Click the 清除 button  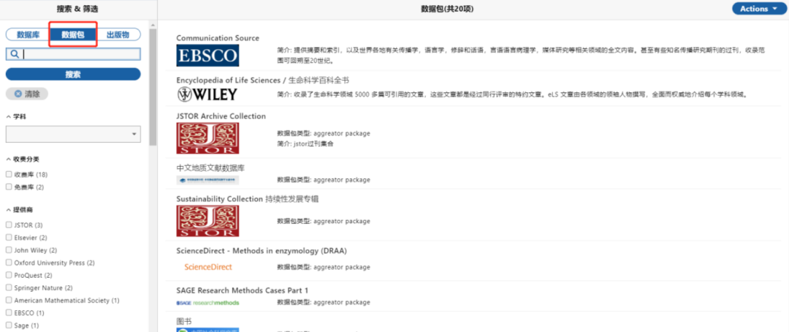click(27, 94)
